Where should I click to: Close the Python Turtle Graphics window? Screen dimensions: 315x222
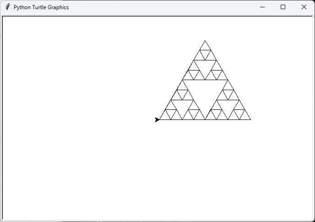point(304,7)
